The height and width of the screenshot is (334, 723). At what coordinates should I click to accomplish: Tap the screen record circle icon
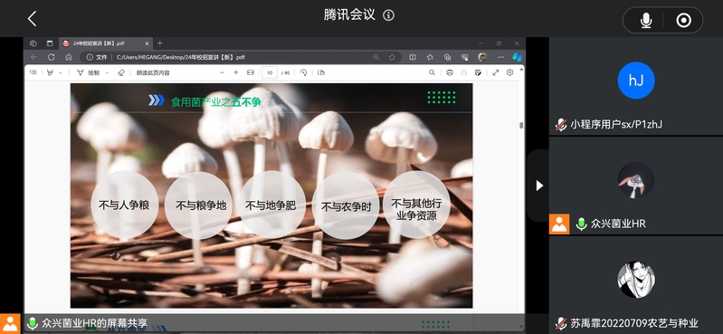click(x=683, y=20)
